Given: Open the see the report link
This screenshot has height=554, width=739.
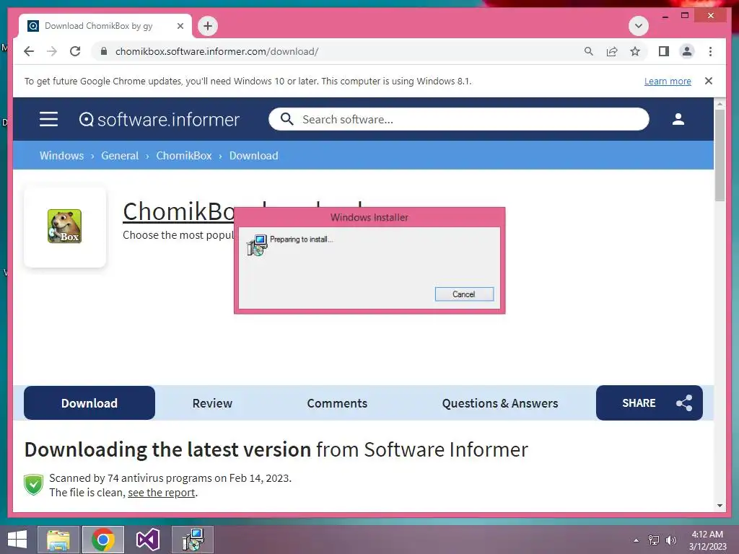Looking at the screenshot, I should [x=161, y=492].
